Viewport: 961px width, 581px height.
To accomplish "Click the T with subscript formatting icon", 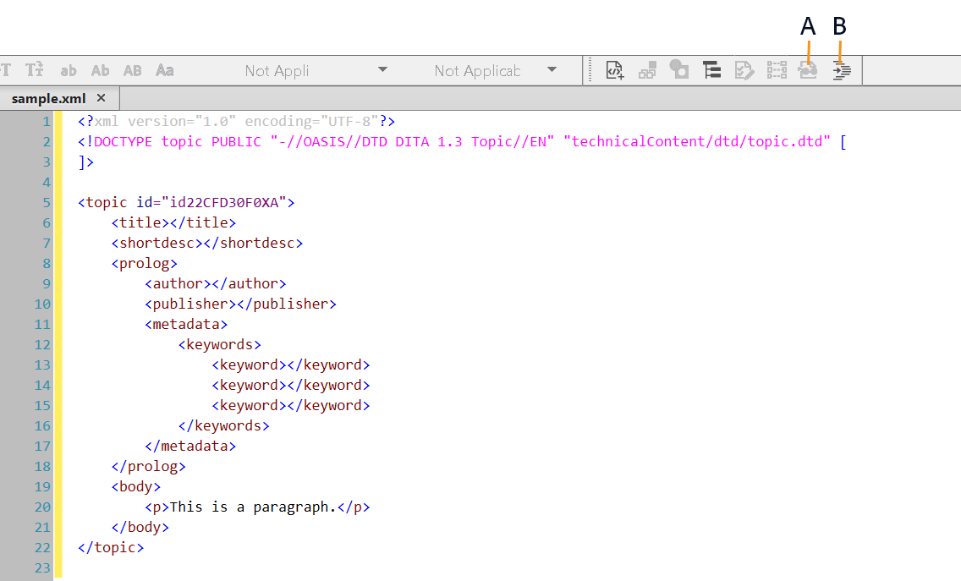I will [x=34, y=71].
